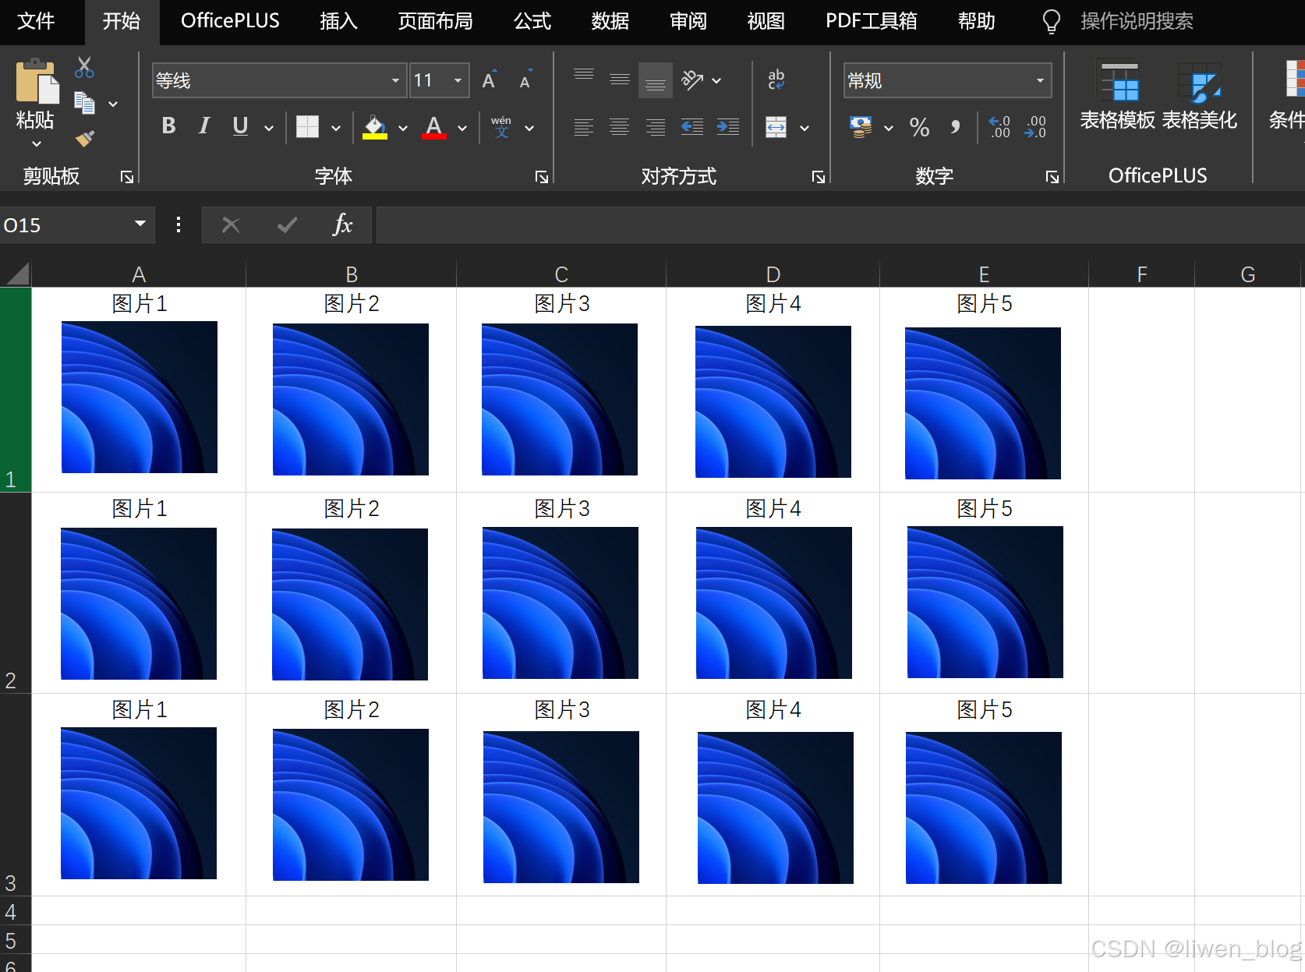Click the formula bar input
Screen dimensions: 1305x972
click(840, 225)
